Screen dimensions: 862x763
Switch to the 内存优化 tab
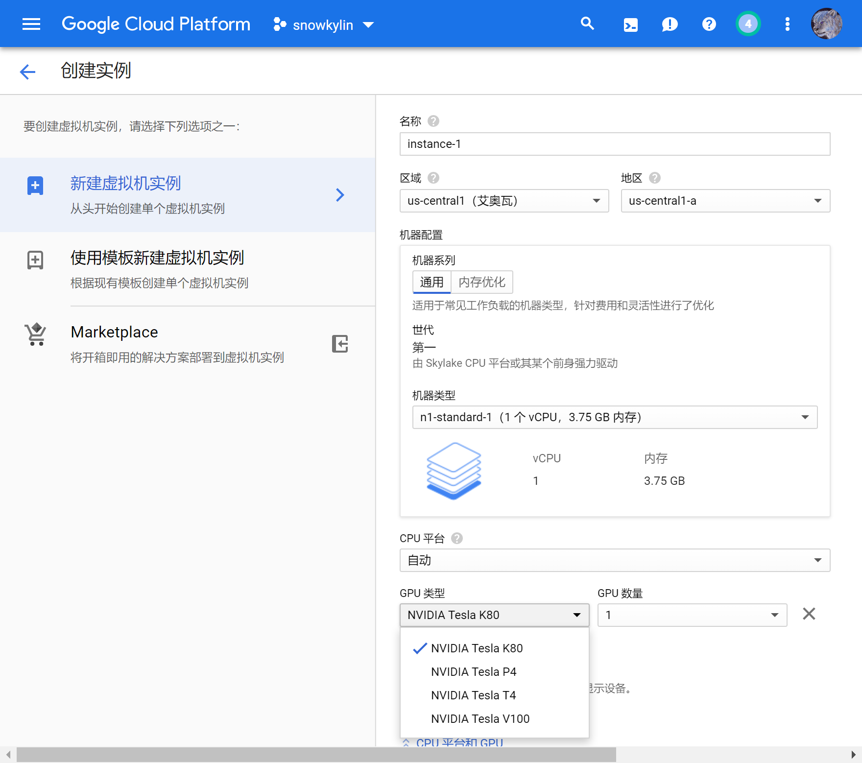482,282
